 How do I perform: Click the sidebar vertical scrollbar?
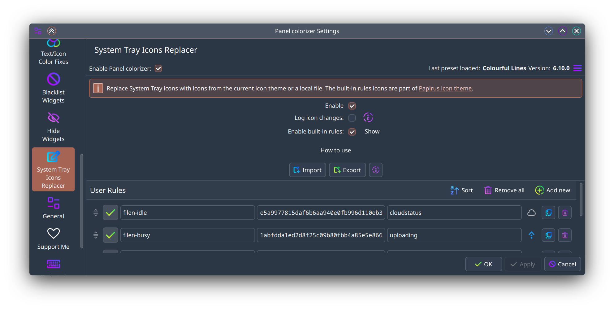coord(82,201)
